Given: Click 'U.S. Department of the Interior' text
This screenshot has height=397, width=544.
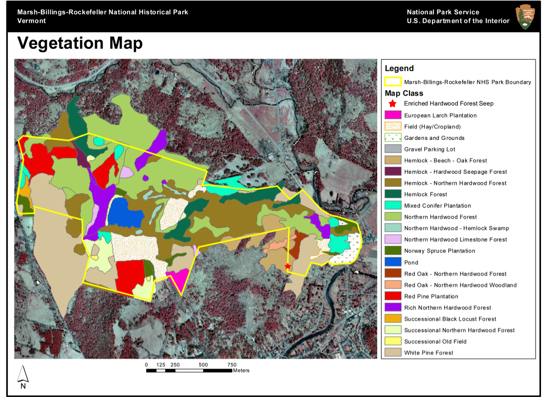Looking at the screenshot, I should pos(458,21).
